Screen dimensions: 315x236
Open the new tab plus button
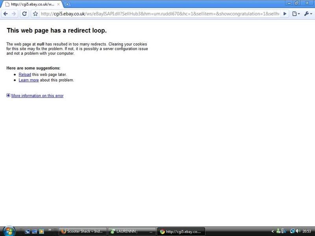tap(67, 4)
